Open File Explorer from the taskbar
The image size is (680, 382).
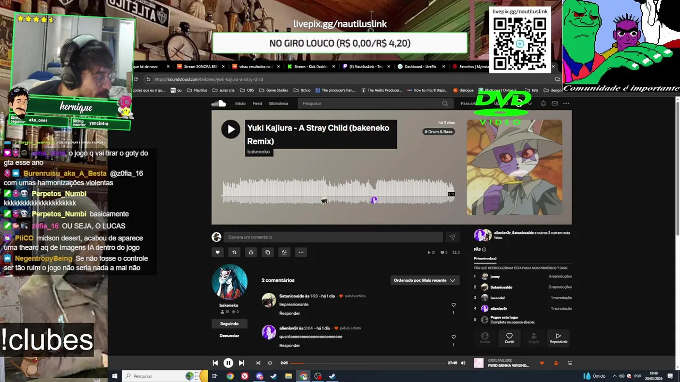point(288,376)
